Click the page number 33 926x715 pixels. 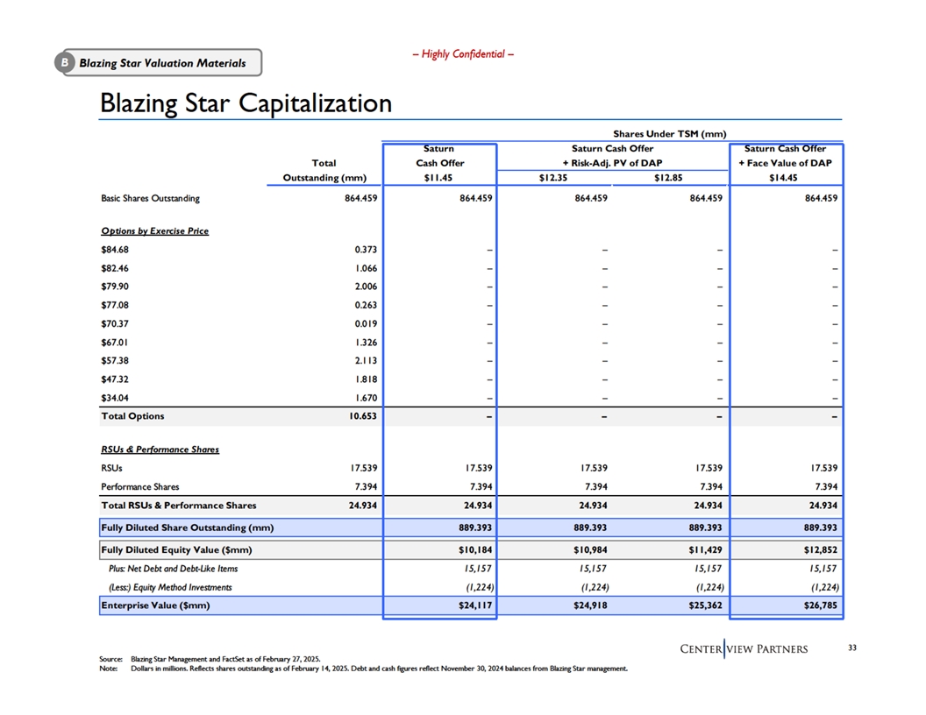point(853,648)
